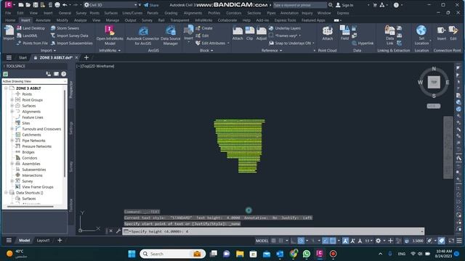Insert a Field
The image size is (465, 261).
coord(344,33)
